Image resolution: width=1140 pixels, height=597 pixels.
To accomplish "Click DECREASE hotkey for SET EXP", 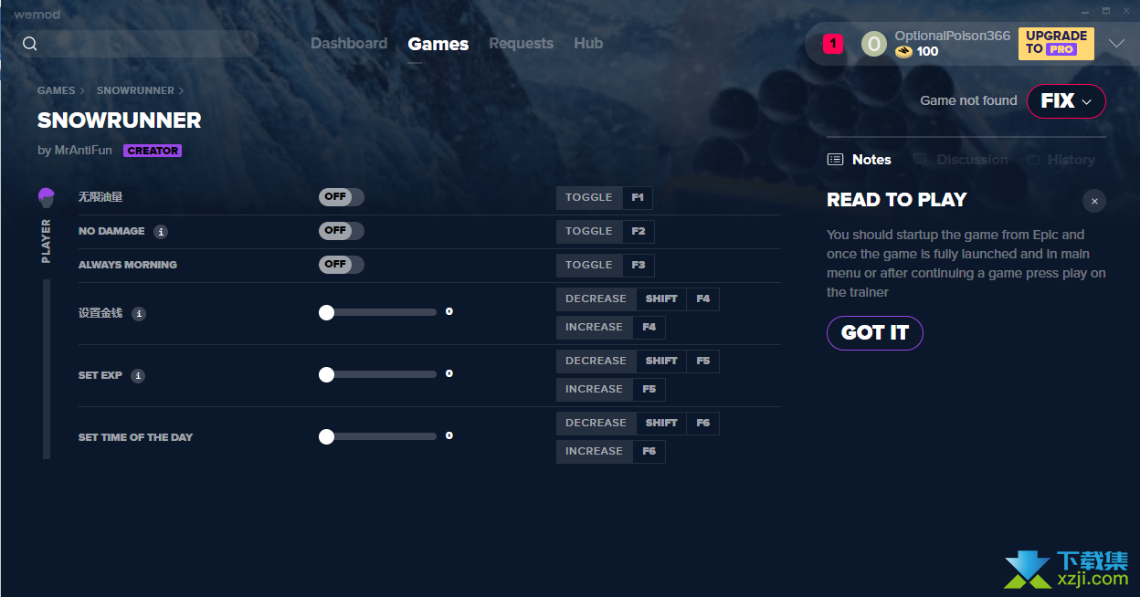I will pos(596,361).
